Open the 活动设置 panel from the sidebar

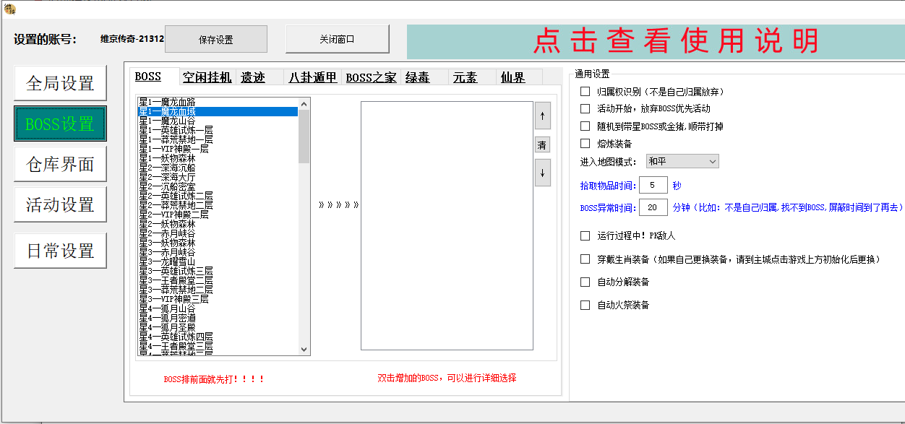click(x=59, y=204)
